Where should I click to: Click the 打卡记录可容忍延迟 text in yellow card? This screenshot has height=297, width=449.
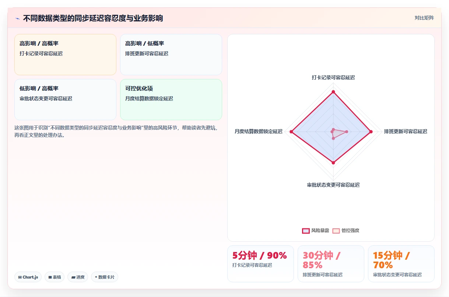41,53
